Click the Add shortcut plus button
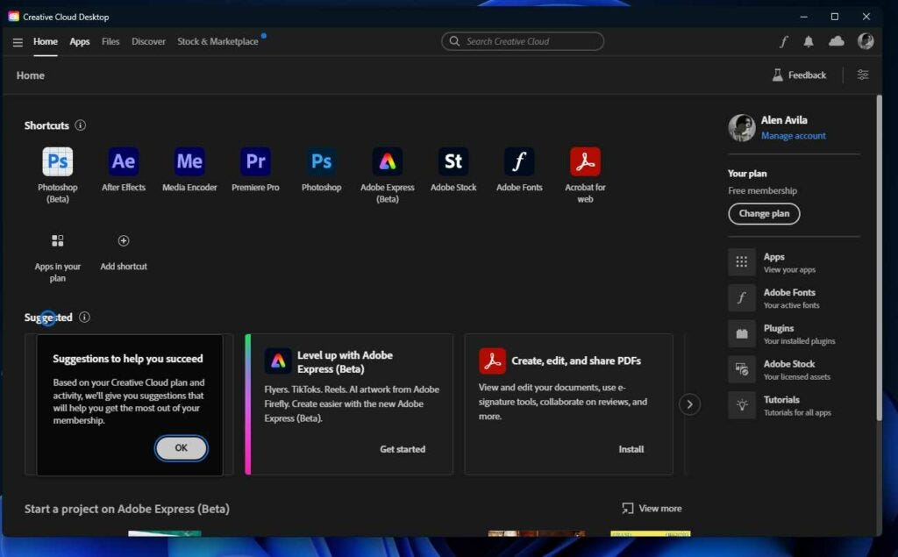The height and width of the screenshot is (557, 898). [123, 239]
